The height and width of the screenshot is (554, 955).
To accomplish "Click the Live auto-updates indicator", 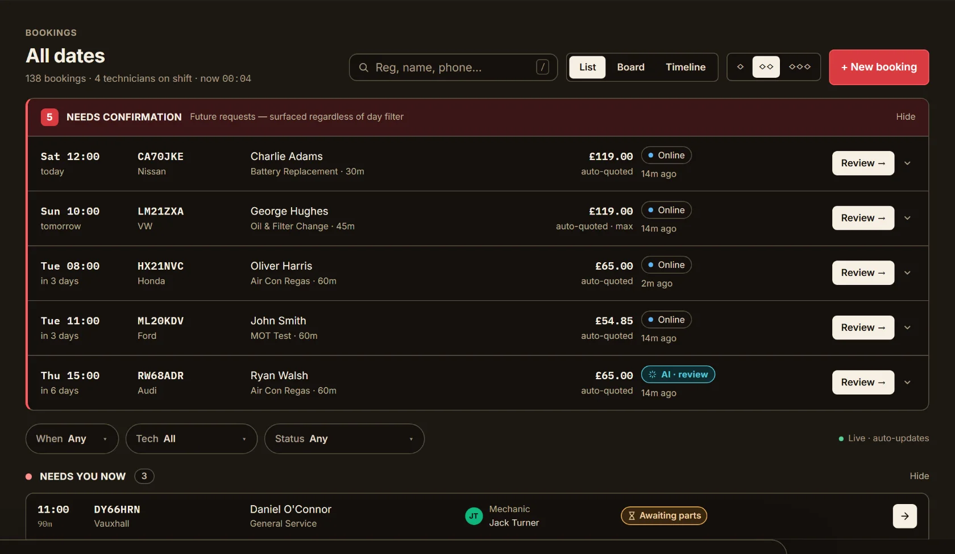I will 884,438.
